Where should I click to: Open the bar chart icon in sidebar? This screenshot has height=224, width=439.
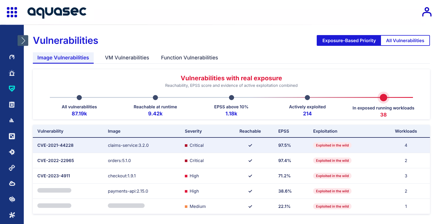(12, 120)
